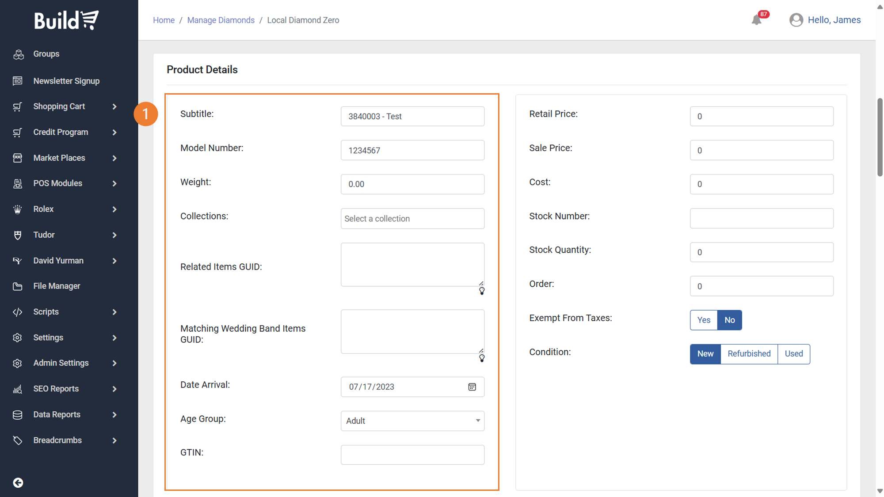Open the calendar picker in Date Arrival

click(472, 387)
